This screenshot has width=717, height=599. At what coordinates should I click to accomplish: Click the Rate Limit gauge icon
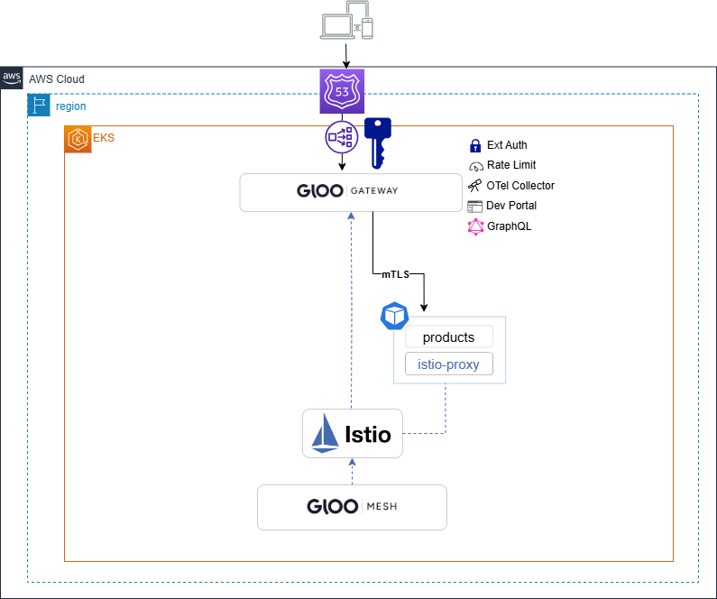(475, 167)
